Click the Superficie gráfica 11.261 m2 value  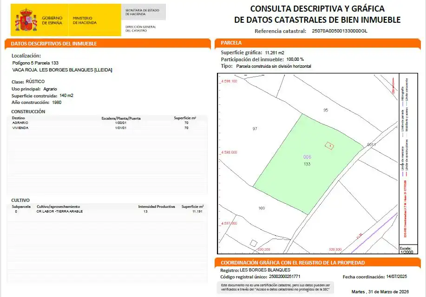(x=275, y=52)
